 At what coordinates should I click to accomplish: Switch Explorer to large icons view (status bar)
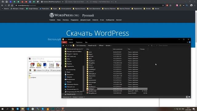click(x=189, y=97)
